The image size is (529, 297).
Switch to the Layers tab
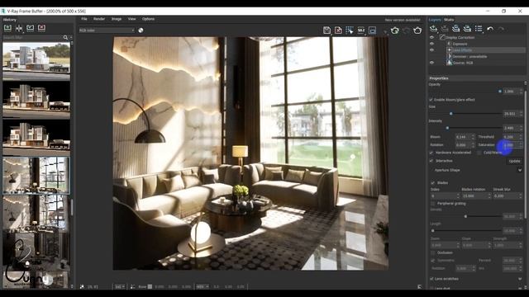(x=435, y=20)
